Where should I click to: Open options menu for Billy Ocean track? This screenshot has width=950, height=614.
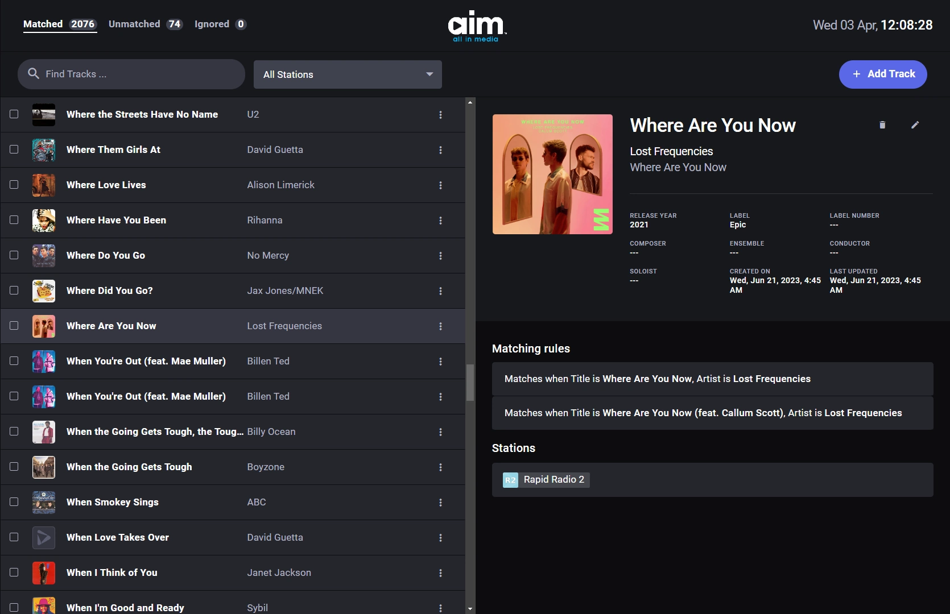pos(440,432)
